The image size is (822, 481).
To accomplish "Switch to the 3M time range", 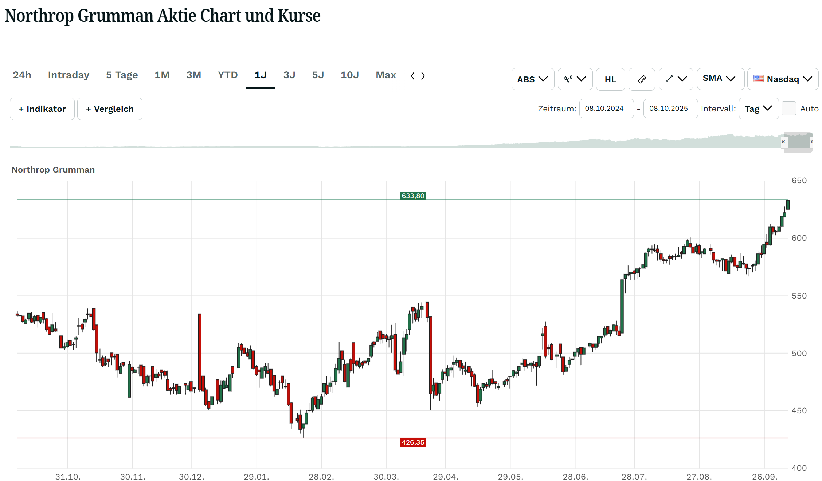I will coord(194,75).
